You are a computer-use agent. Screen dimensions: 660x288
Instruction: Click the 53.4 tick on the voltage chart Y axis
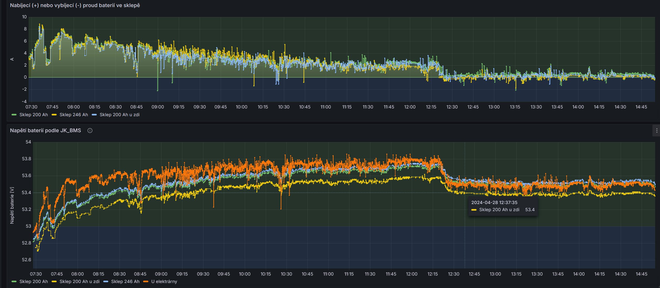pyautogui.click(x=26, y=193)
